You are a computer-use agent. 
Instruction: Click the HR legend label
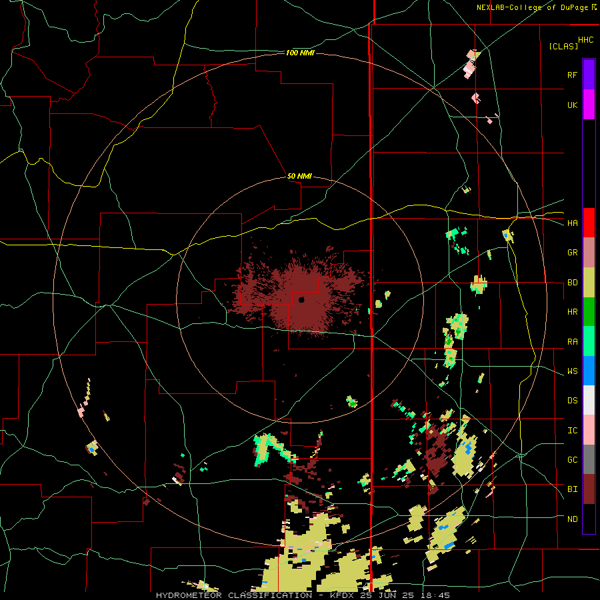(572, 312)
